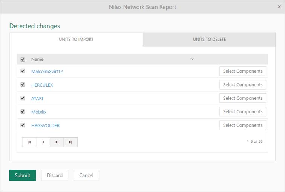Image resolution: width=285 pixels, height=192 pixels.
Task: Uncheck the MalcolmXvirt12 checkbox
Action: click(x=23, y=71)
